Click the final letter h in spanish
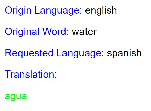The image size is (151, 111). tap(139, 53)
